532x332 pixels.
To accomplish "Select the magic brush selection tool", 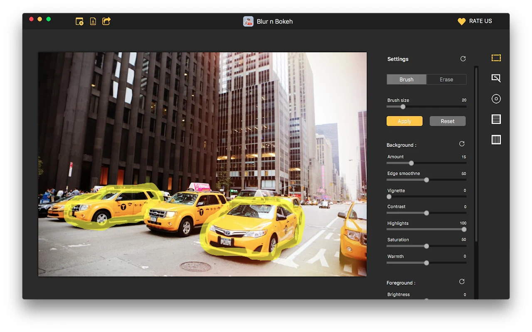I will tap(496, 78).
